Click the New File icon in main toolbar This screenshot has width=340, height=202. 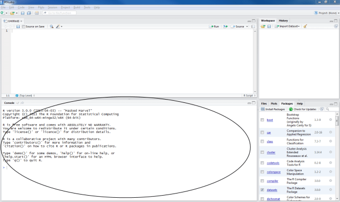(2, 13)
